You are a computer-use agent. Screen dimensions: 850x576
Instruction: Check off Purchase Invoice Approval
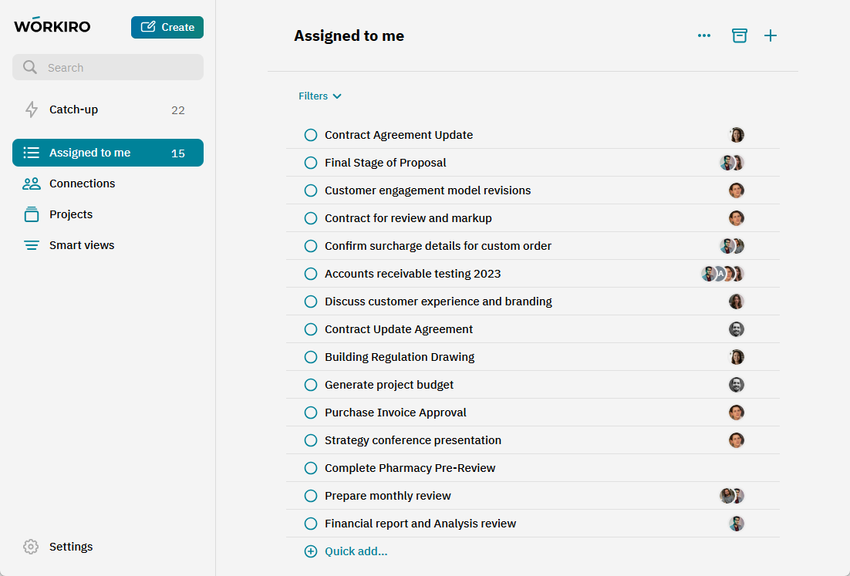(311, 412)
